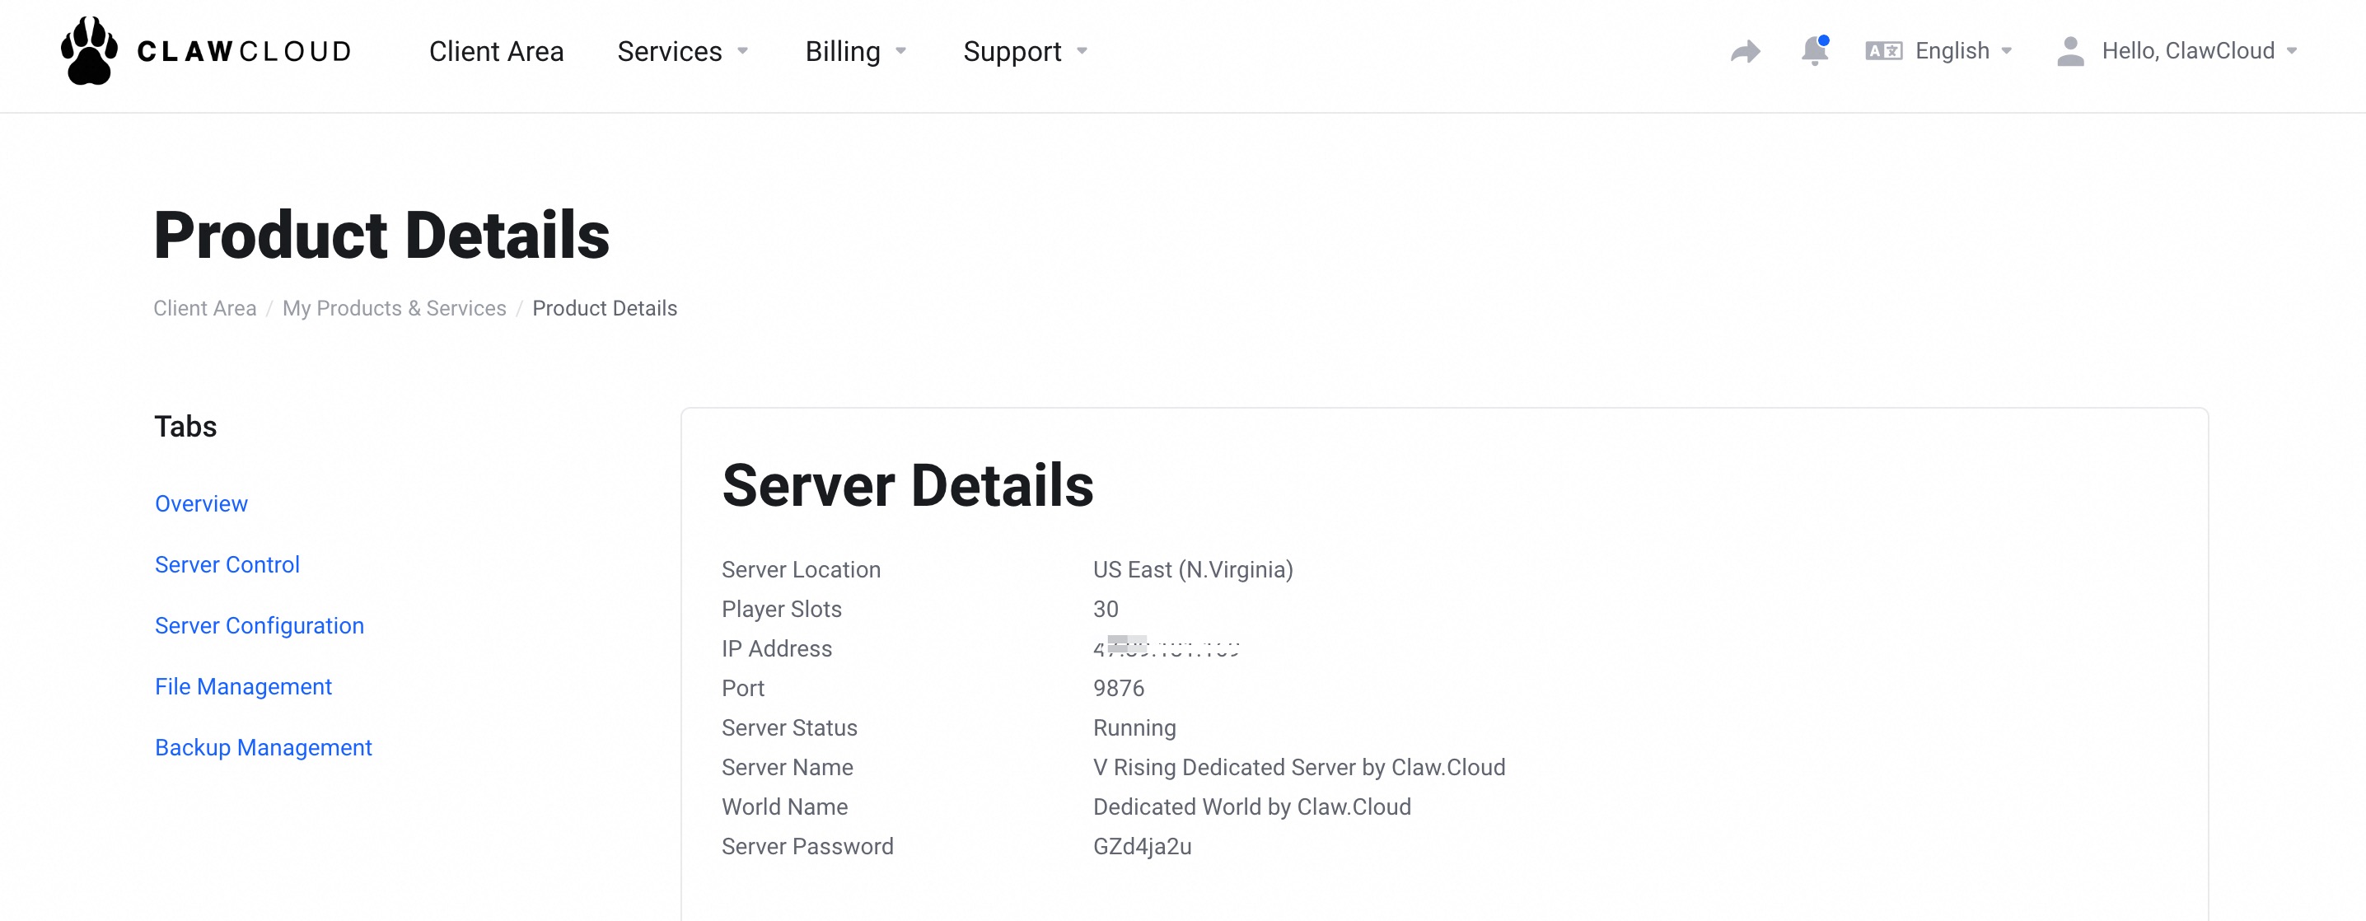Click the Client Area breadcrumb link
This screenshot has width=2366, height=921.
point(205,309)
